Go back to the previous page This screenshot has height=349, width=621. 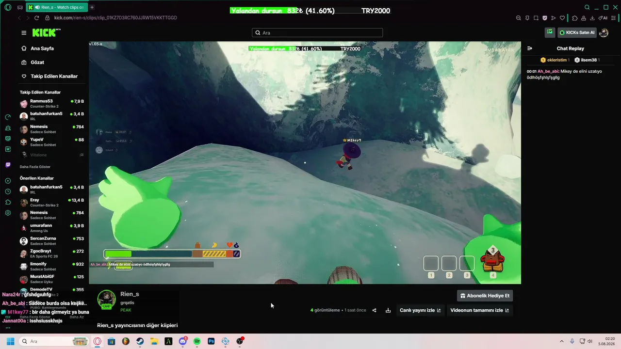pos(19,18)
